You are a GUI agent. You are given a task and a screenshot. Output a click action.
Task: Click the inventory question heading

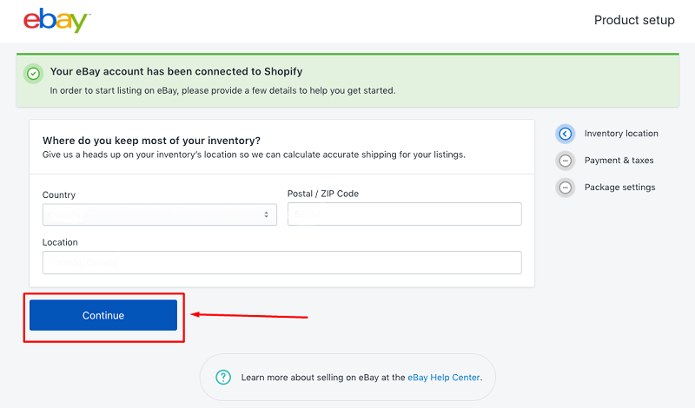[151, 141]
